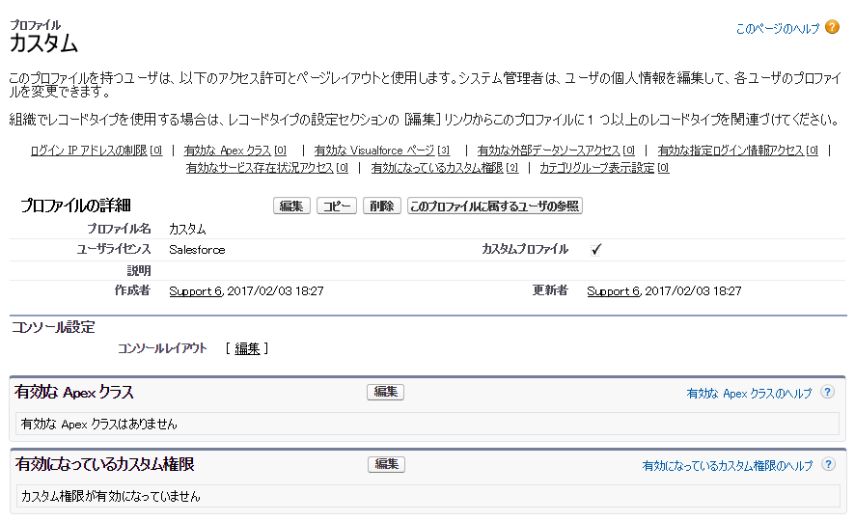Jump to 有効になっているカスタム権限 [2] link

pos(445,168)
